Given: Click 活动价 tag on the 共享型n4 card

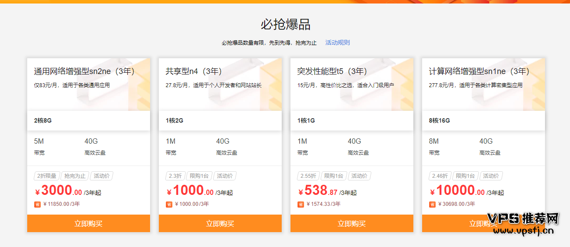Looking at the screenshot, I should 225,176.
